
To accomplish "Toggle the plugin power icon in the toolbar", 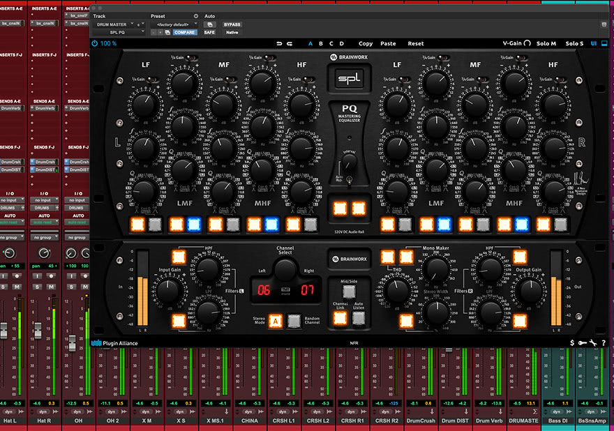I will [94, 43].
